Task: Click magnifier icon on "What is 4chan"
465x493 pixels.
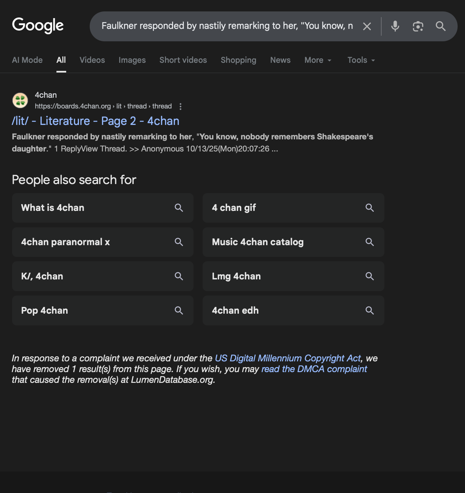Action: pyautogui.click(x=179, y=208)
